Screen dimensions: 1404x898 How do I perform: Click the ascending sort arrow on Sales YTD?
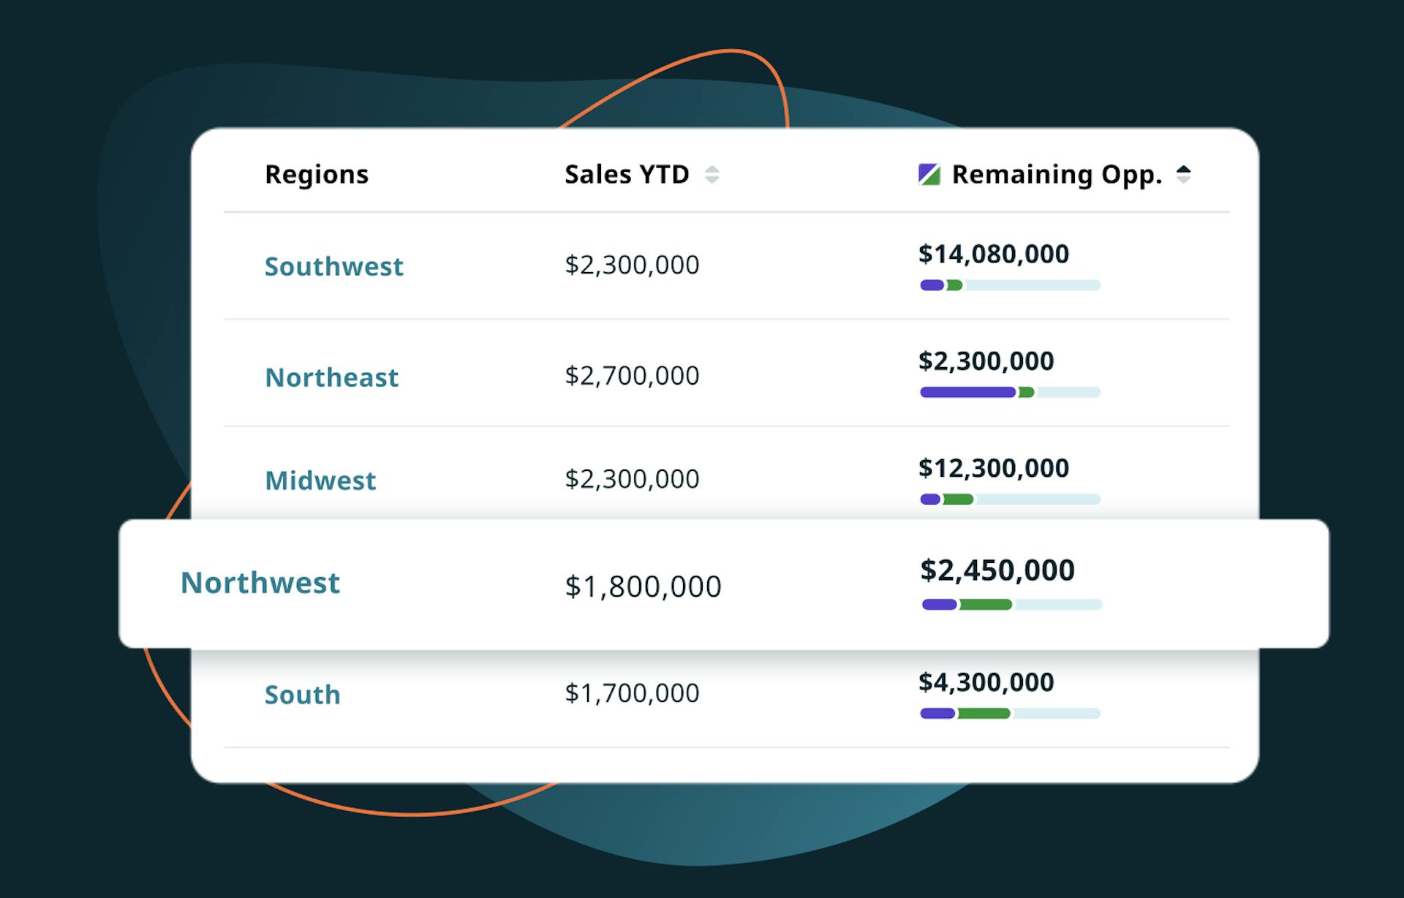click(714, 170)
